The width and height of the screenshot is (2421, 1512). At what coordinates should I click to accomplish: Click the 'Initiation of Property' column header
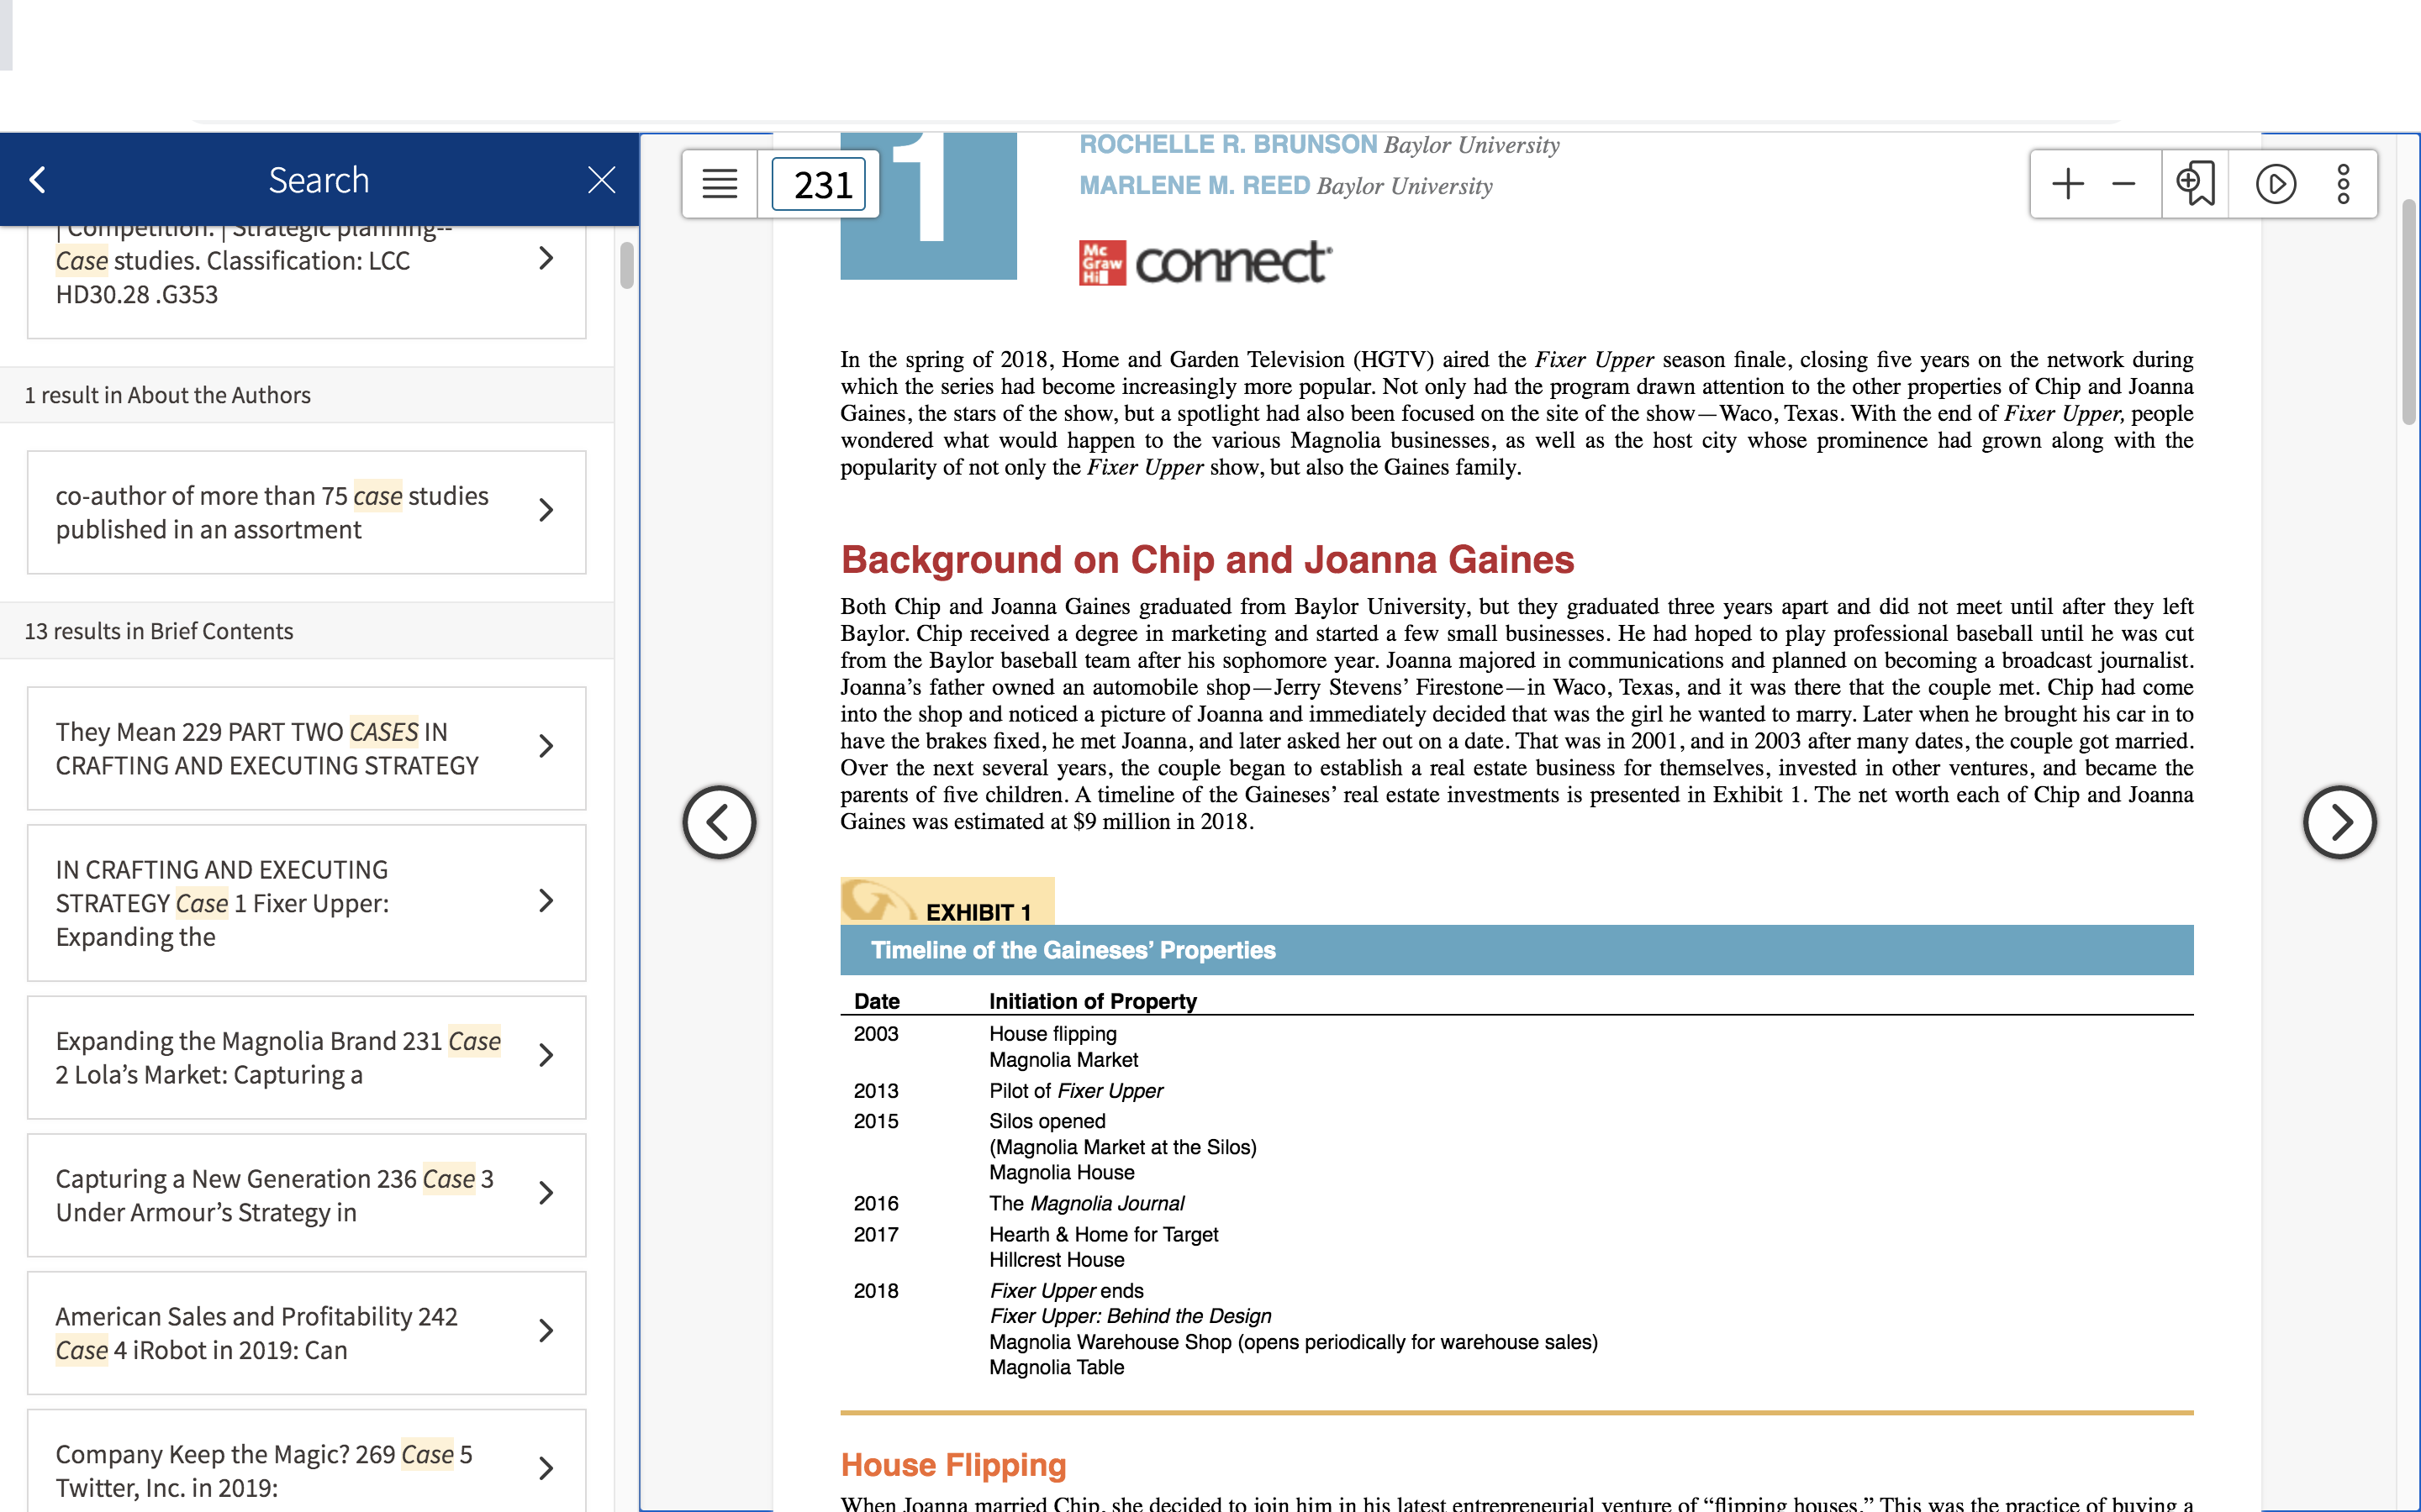click(1093, 1001)
